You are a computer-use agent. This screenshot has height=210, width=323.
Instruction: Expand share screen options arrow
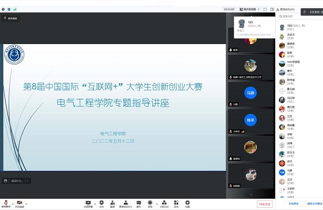click(x=95, y=204)
